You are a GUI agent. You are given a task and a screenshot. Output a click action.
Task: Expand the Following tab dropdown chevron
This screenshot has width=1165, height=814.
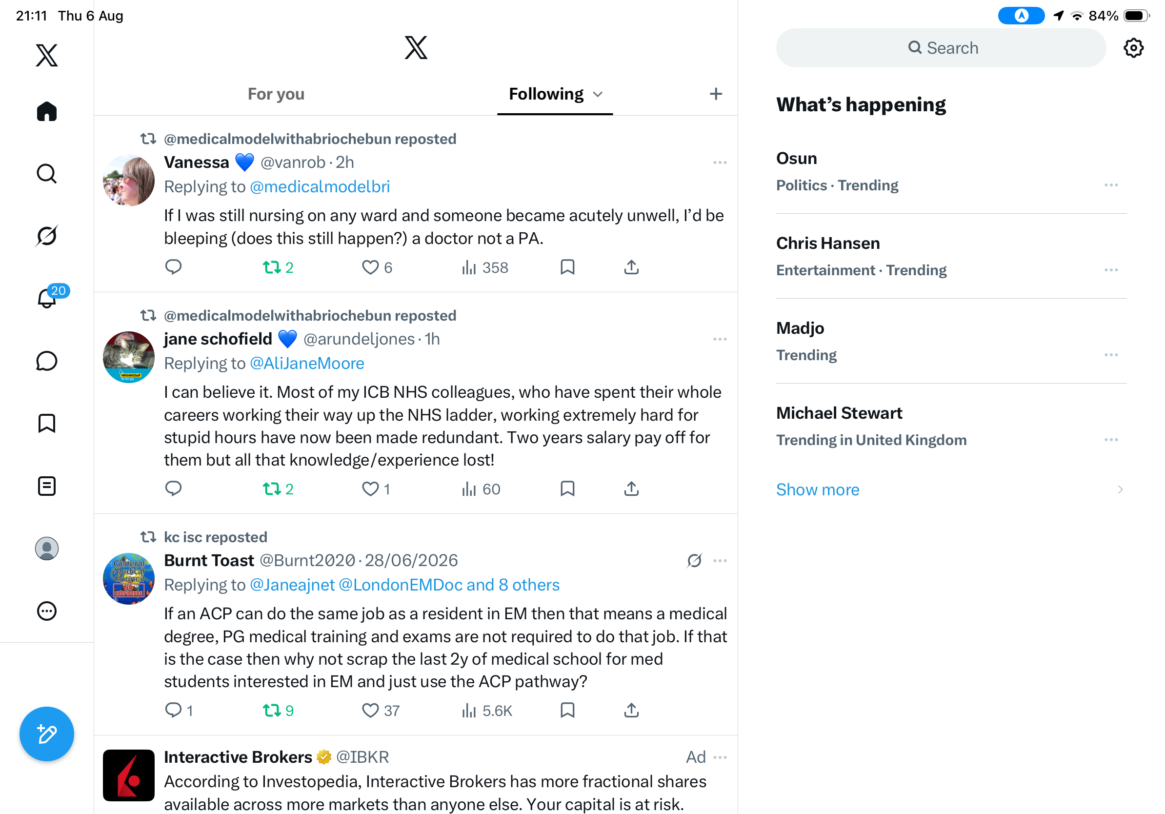[598, 94]
